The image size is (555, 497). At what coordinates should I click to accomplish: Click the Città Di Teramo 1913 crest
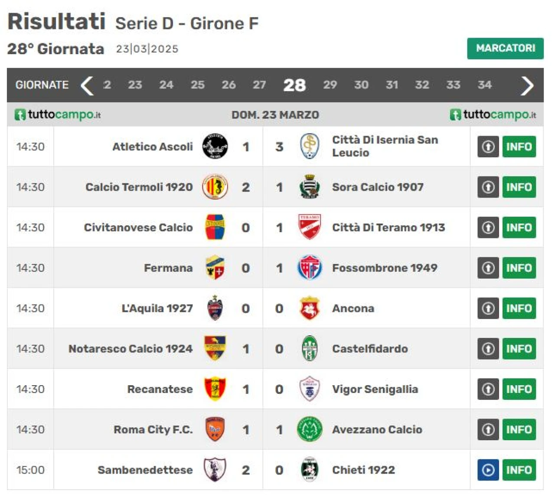[310, 227]
